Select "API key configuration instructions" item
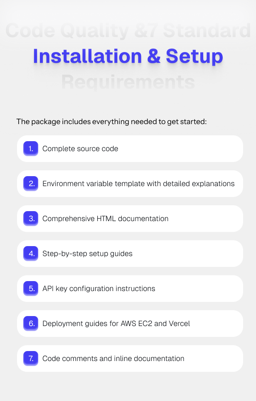Viewport: 256px width, 401px height. coord(98,289)
